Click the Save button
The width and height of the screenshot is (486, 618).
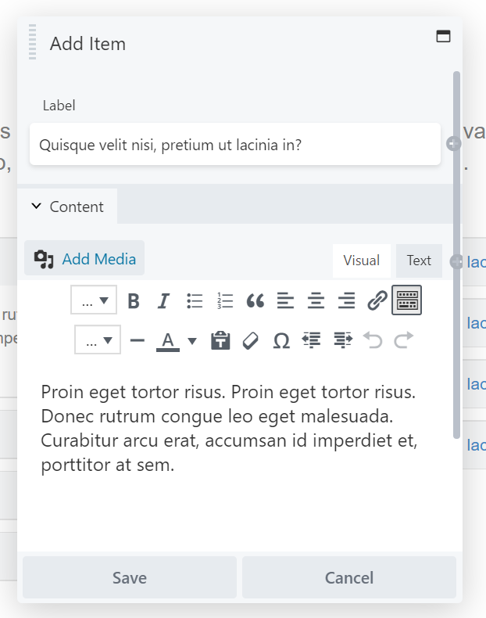(130, 578)
